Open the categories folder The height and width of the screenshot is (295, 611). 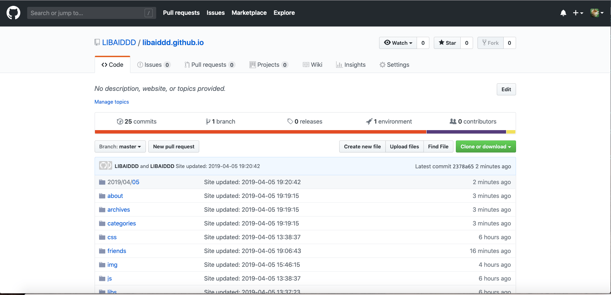(122, 223)
